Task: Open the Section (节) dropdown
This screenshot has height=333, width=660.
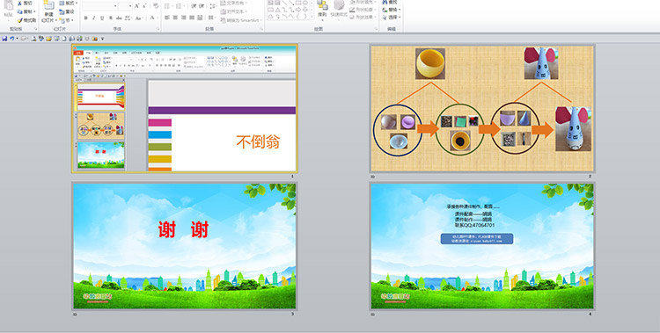Action: 66,20
